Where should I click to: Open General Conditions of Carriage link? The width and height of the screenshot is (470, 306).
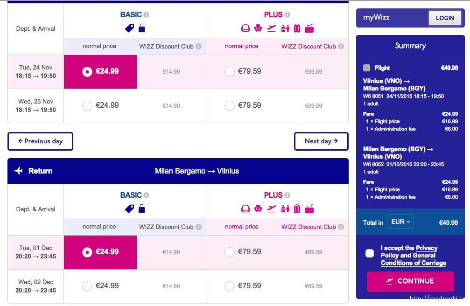click(x=413, y=263)
